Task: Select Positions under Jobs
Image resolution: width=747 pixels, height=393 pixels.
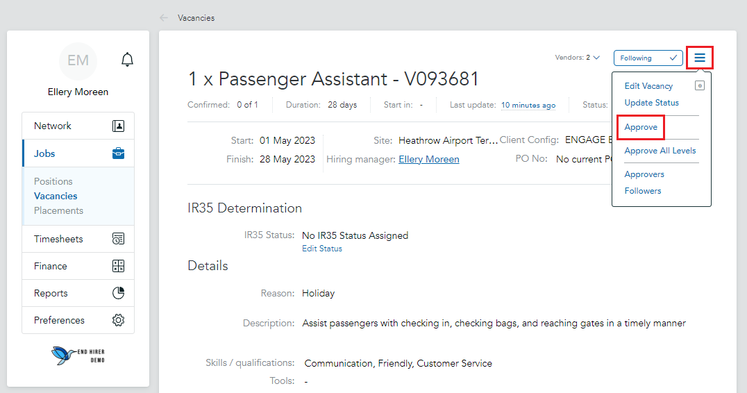Action: pyautogui.click(x=53, y=181)
